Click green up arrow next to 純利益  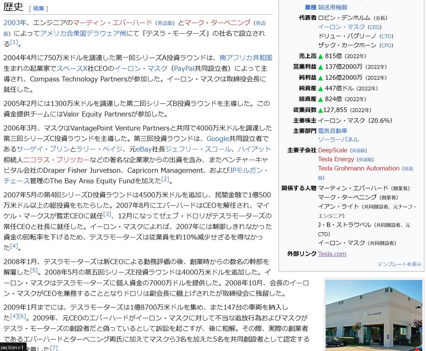321,77
